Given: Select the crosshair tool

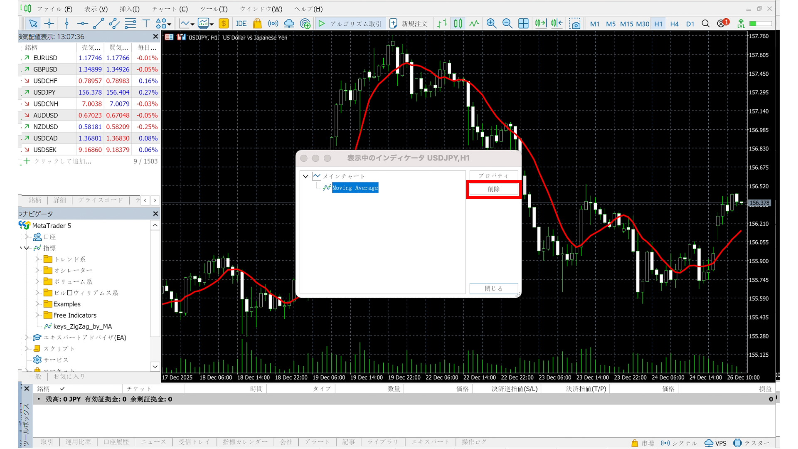Looking at the screenshot, I should click(x=49, y=23).
